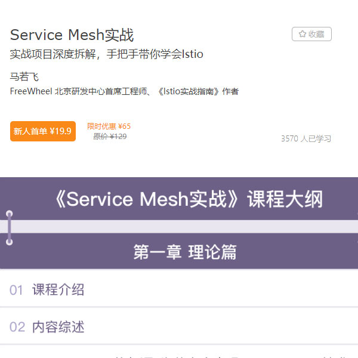Click the 3570 人已学习 learner count
This screenshot has height=358, width=358.
[x=306, y=138]
